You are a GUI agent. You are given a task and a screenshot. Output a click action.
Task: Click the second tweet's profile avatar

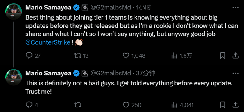pyautogui.click(x=13, y=77)
